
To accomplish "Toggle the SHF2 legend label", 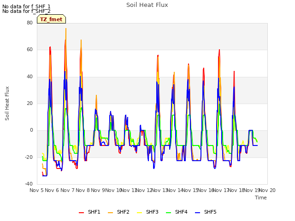I will (123, 212).
